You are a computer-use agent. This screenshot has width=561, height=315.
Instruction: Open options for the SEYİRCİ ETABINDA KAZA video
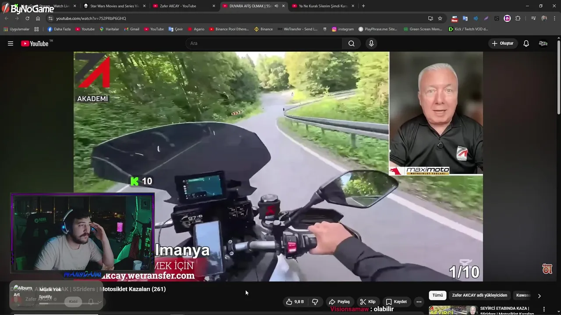coord(544,309)
